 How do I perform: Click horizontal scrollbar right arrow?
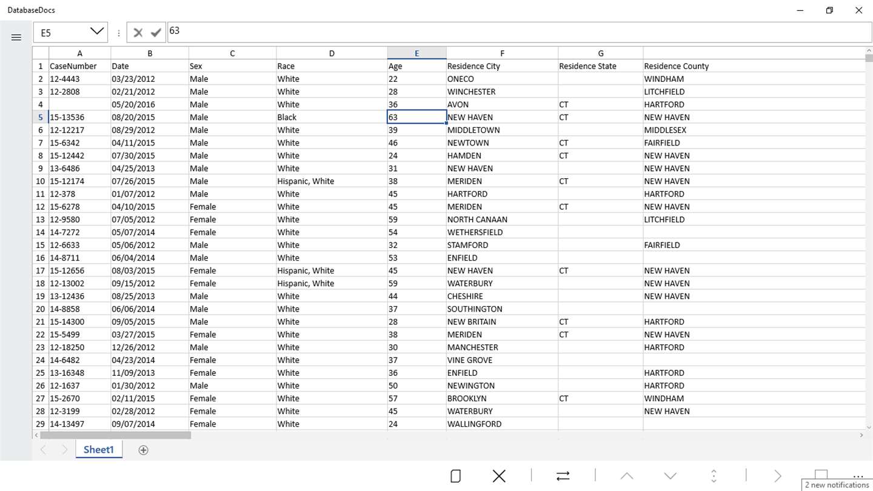[861, 435]
